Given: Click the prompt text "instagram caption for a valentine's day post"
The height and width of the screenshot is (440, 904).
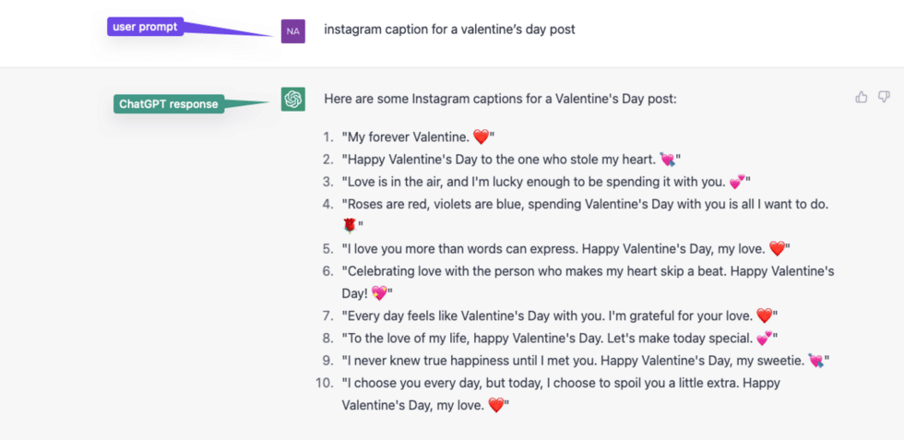Looking at the screenshot, I should 450,30.
